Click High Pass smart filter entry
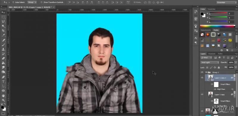 [221, 89]
